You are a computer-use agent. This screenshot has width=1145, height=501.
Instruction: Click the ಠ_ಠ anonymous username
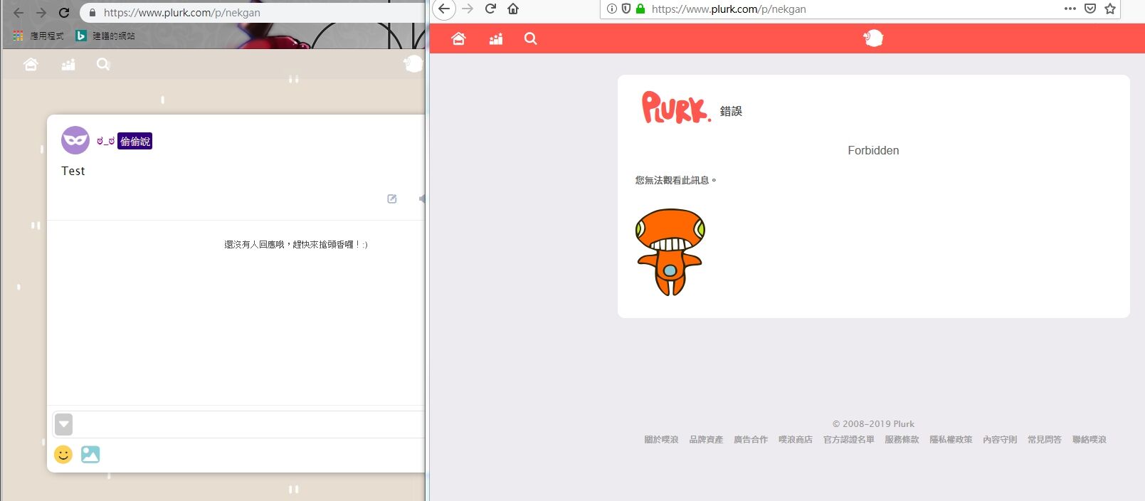(106, 141)
